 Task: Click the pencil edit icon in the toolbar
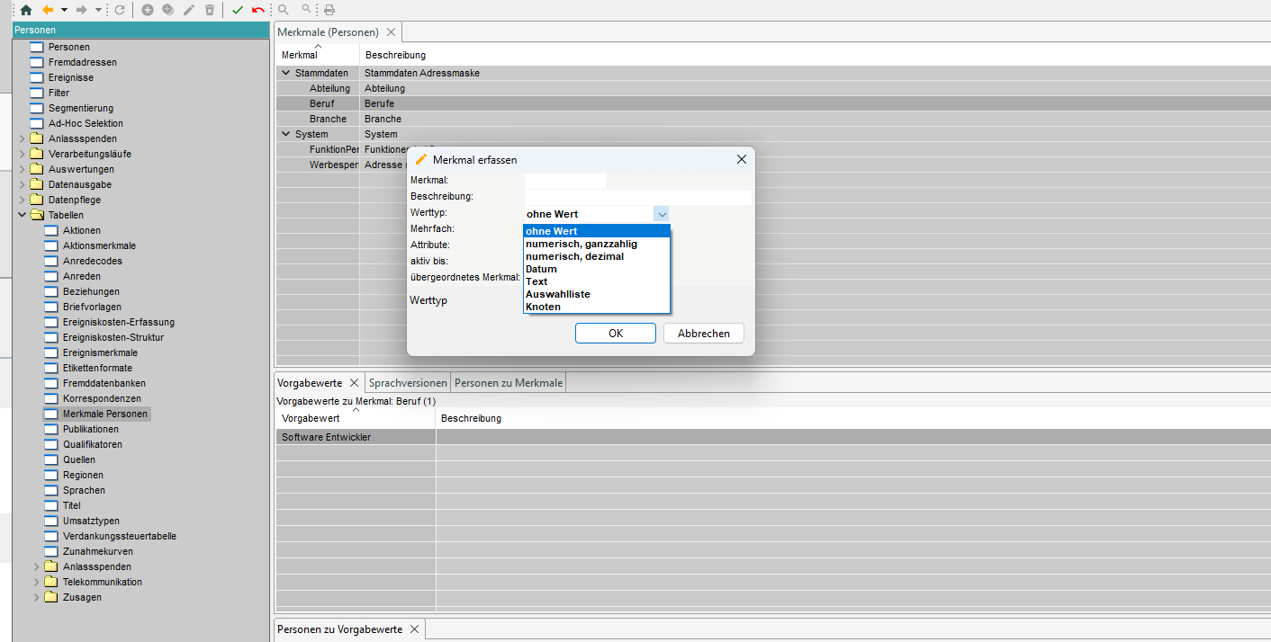(189, 10)
